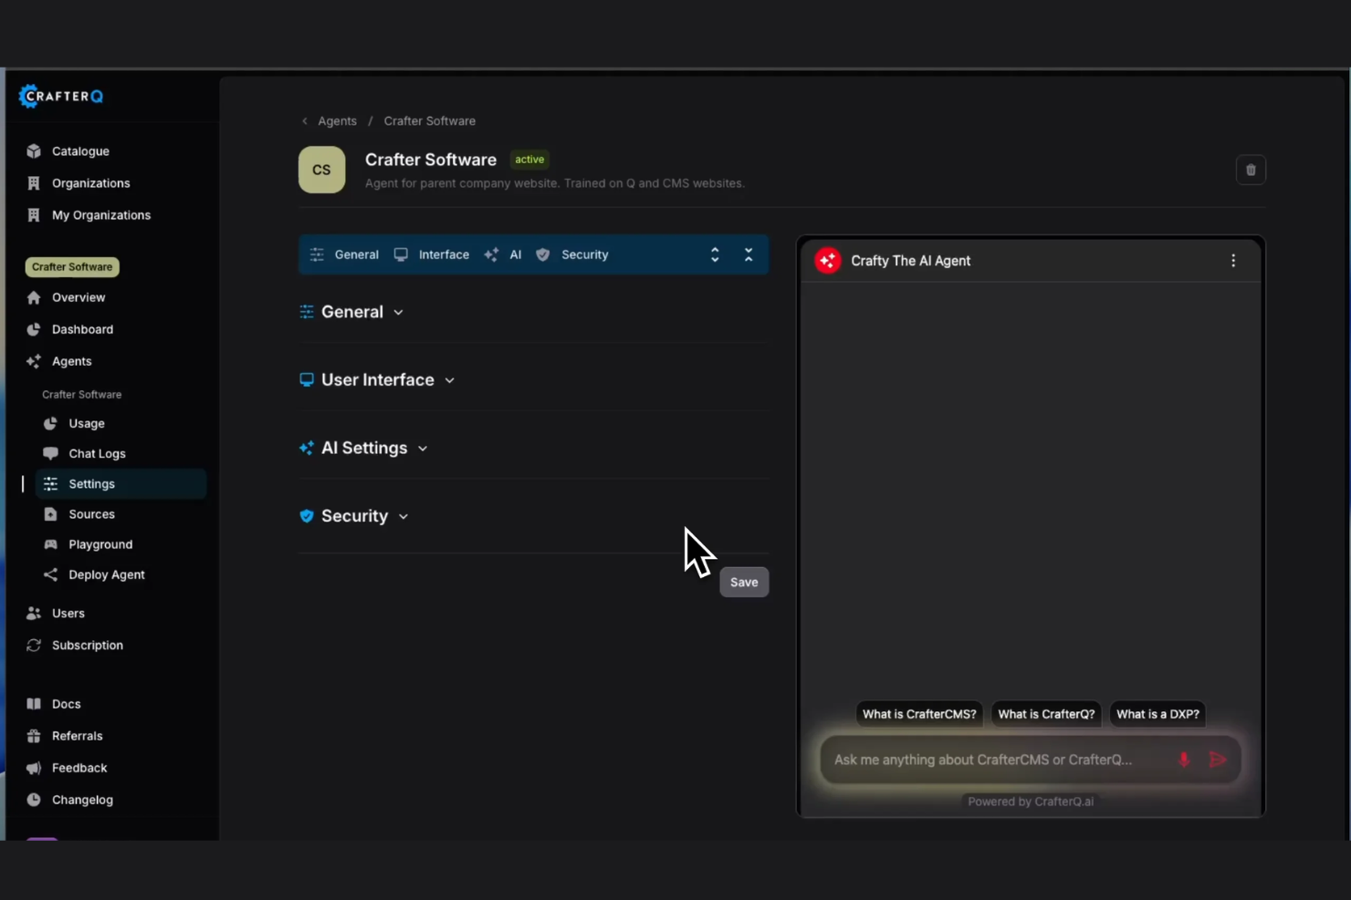Image resolution: width=1351 pixels, height=900 pixels.
Task: Jump to General tab in toolbar
Action: tap(344, 254)
